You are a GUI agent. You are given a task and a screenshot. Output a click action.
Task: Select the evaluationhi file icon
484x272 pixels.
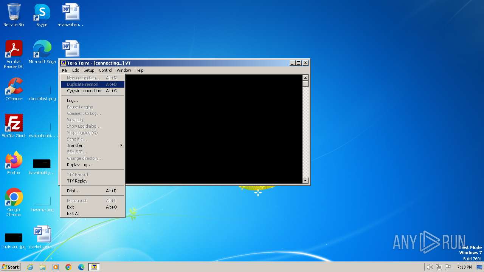(x=42, y=130)
